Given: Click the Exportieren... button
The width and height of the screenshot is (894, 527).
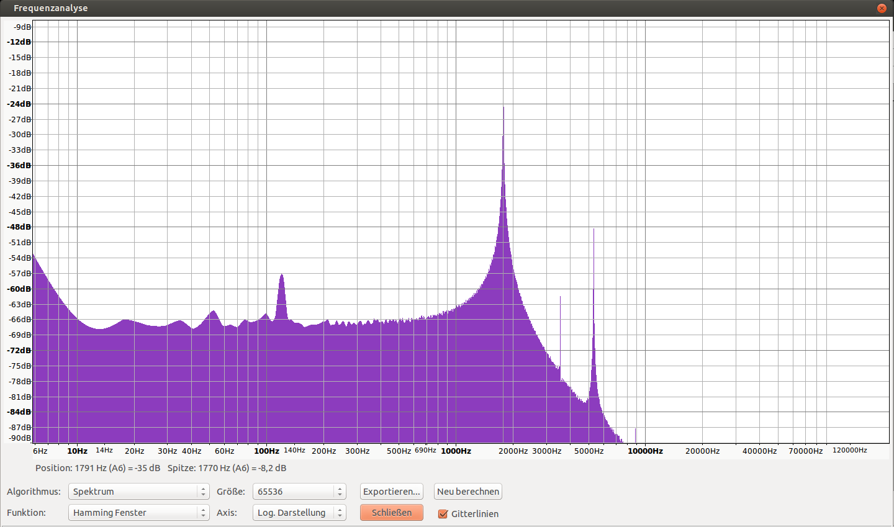Looking at the screenshot, I should (x=392, y=492).
